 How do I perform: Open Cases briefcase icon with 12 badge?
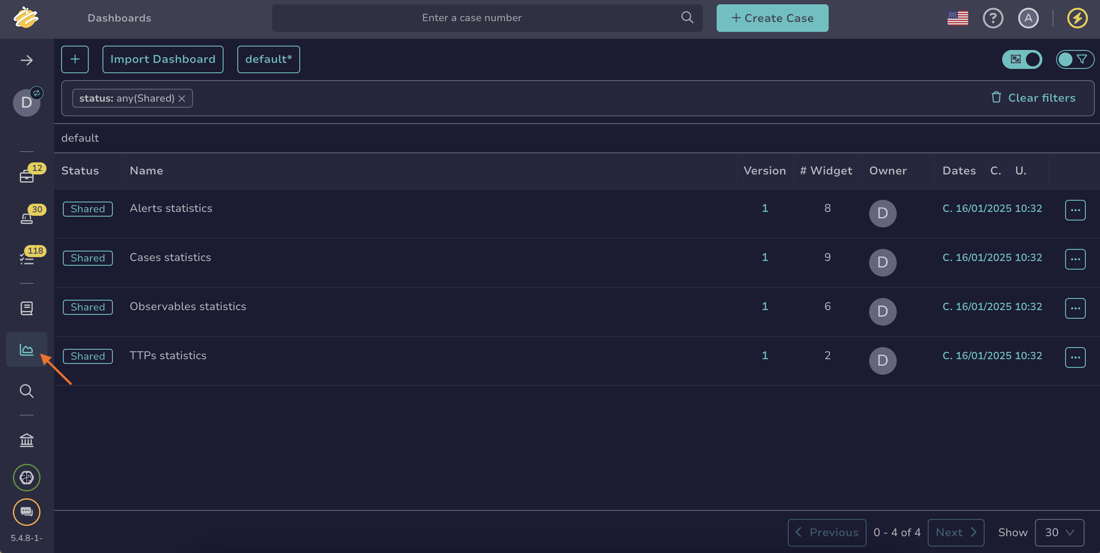27,176
